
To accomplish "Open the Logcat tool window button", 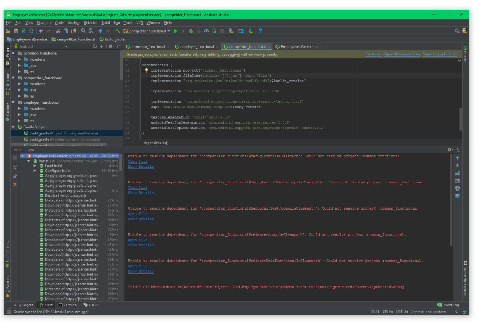I will click(23, 305).
